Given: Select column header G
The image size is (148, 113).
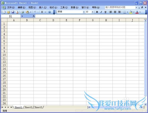Looking at the screenshot, I should 93,20.
